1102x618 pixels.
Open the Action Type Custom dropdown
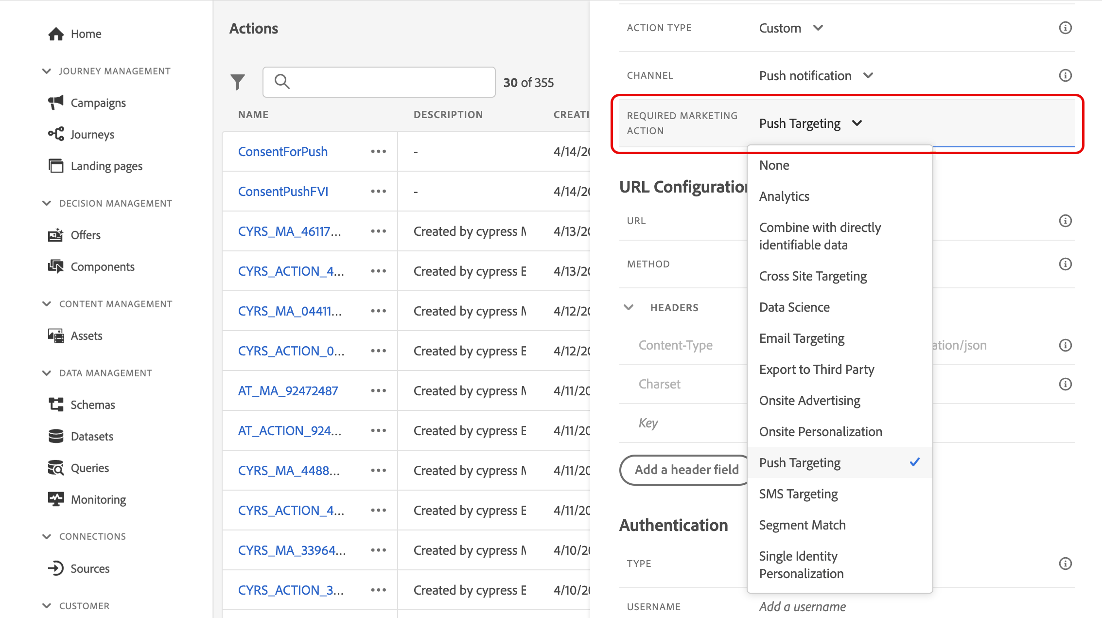pos(791,28)
